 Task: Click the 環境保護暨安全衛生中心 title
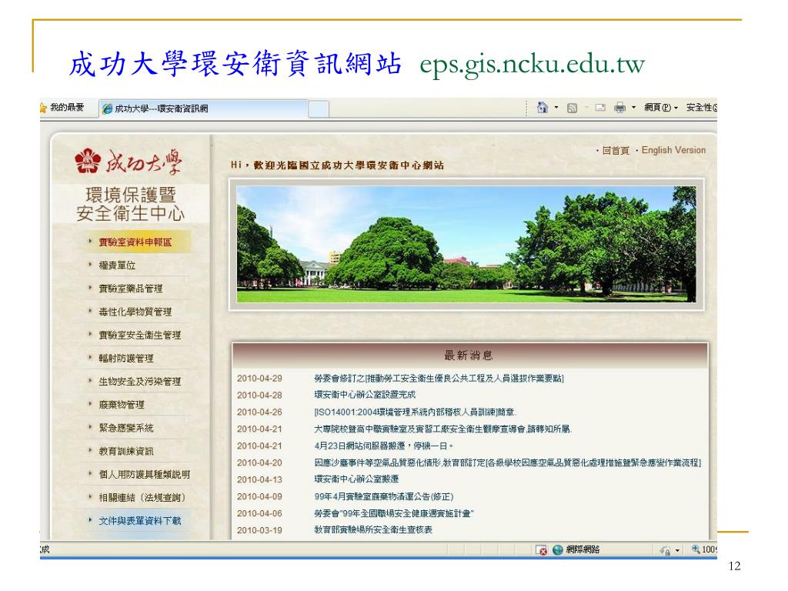pyautogui.click(x=131, y=204)
